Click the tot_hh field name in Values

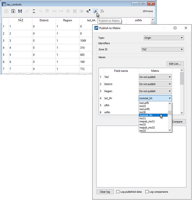[108, 98]
